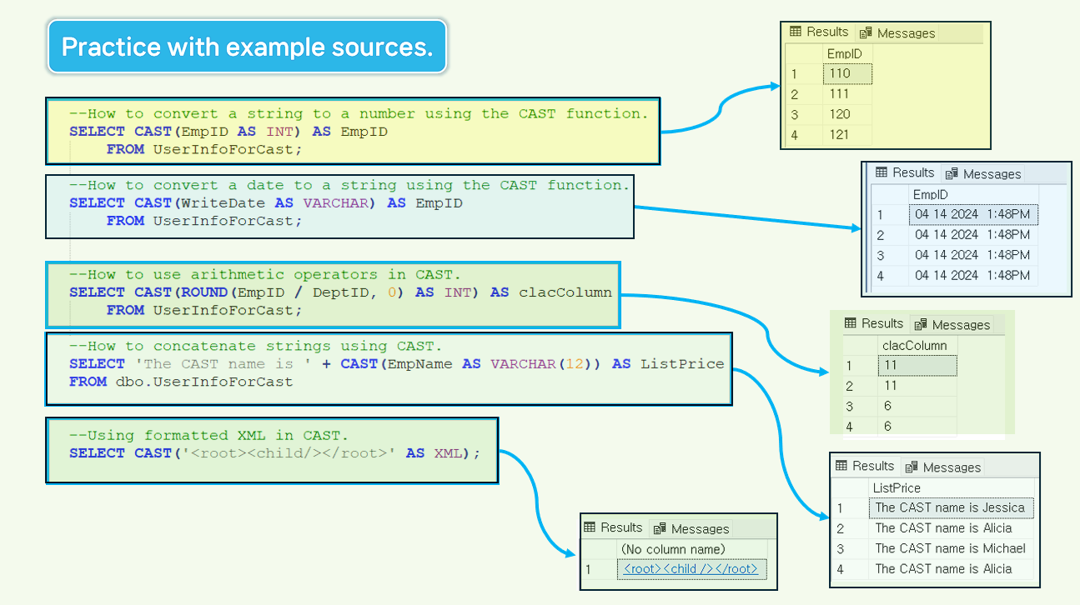Click 'SELECT CAST(WriteDate AS VARCHAR) AS EmpID' line
The image size is (1080, 605).
click(x=266, y=203)
